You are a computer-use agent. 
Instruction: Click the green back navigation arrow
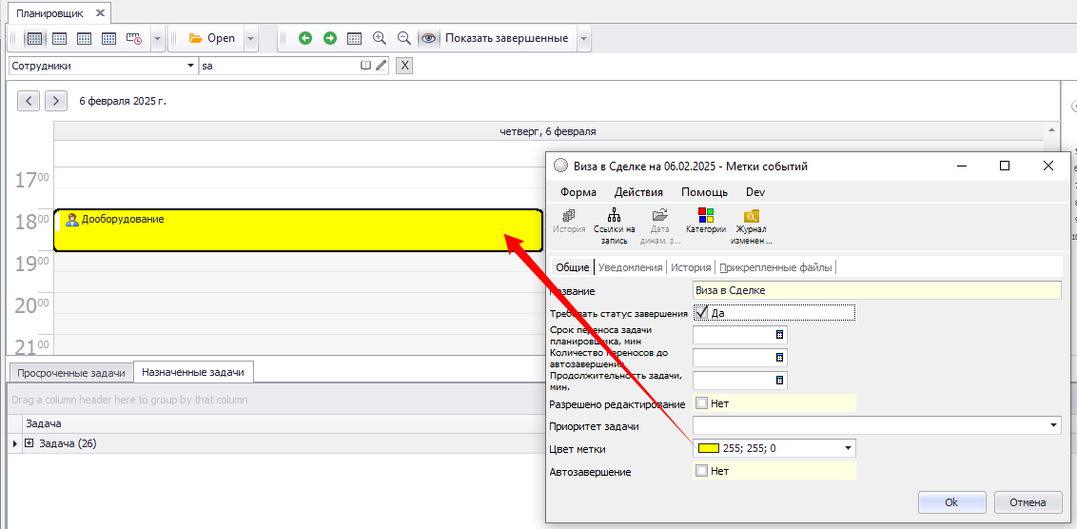[305, 38]
